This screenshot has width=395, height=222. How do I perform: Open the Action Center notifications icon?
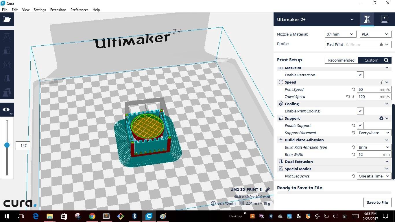(385, 216)
